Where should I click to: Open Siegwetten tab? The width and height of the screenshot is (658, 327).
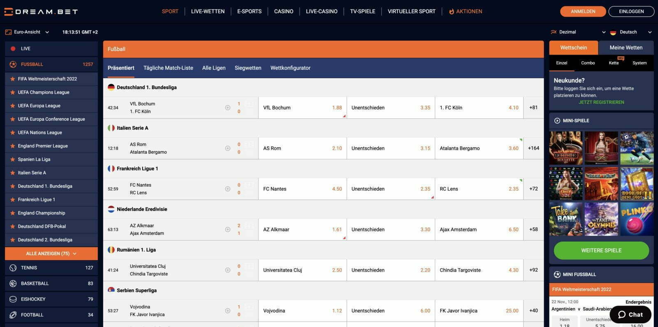point(248,68)
